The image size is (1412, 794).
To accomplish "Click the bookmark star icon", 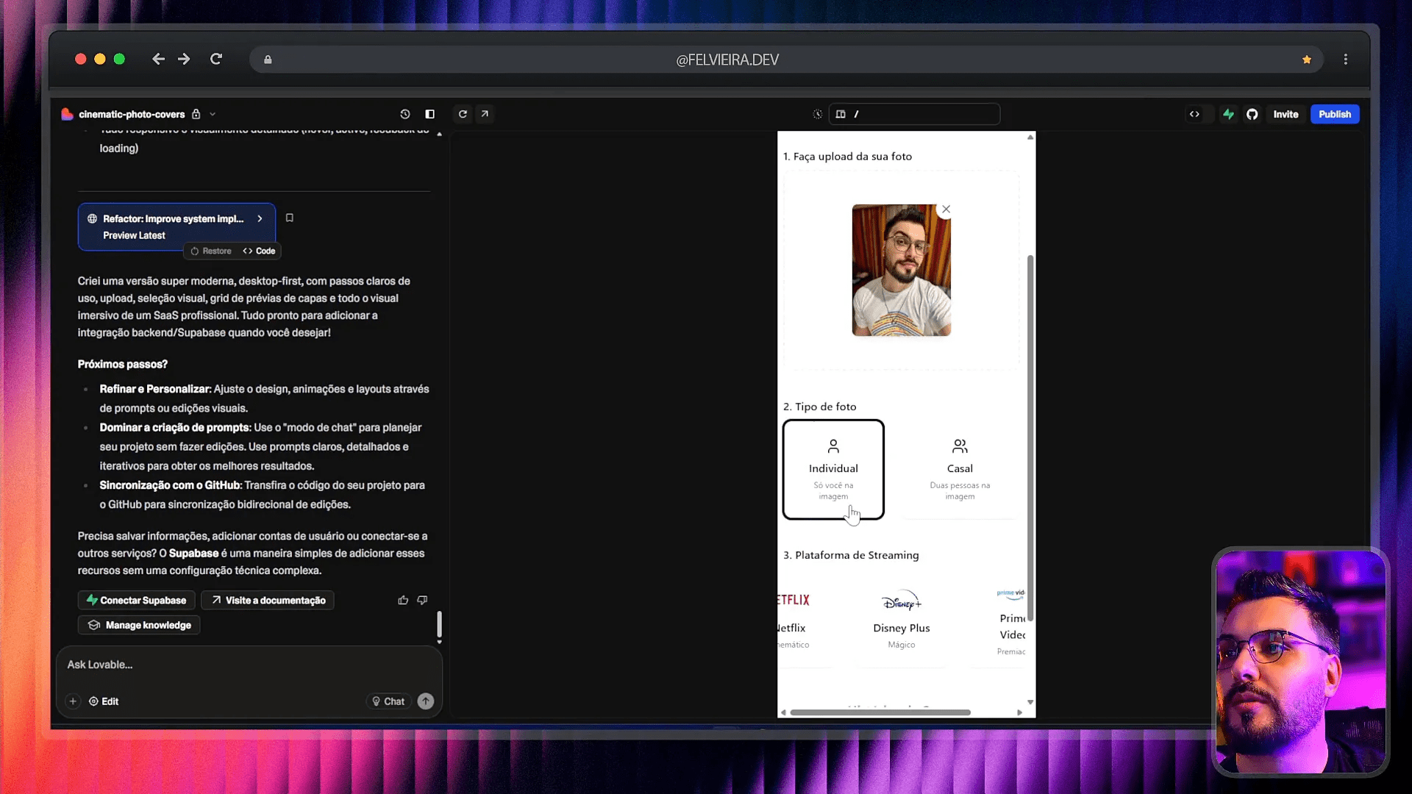I will pyautogui.click(x=1307, y=60).
